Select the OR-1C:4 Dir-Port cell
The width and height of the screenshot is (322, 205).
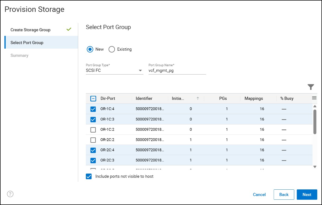pos(107,109)
